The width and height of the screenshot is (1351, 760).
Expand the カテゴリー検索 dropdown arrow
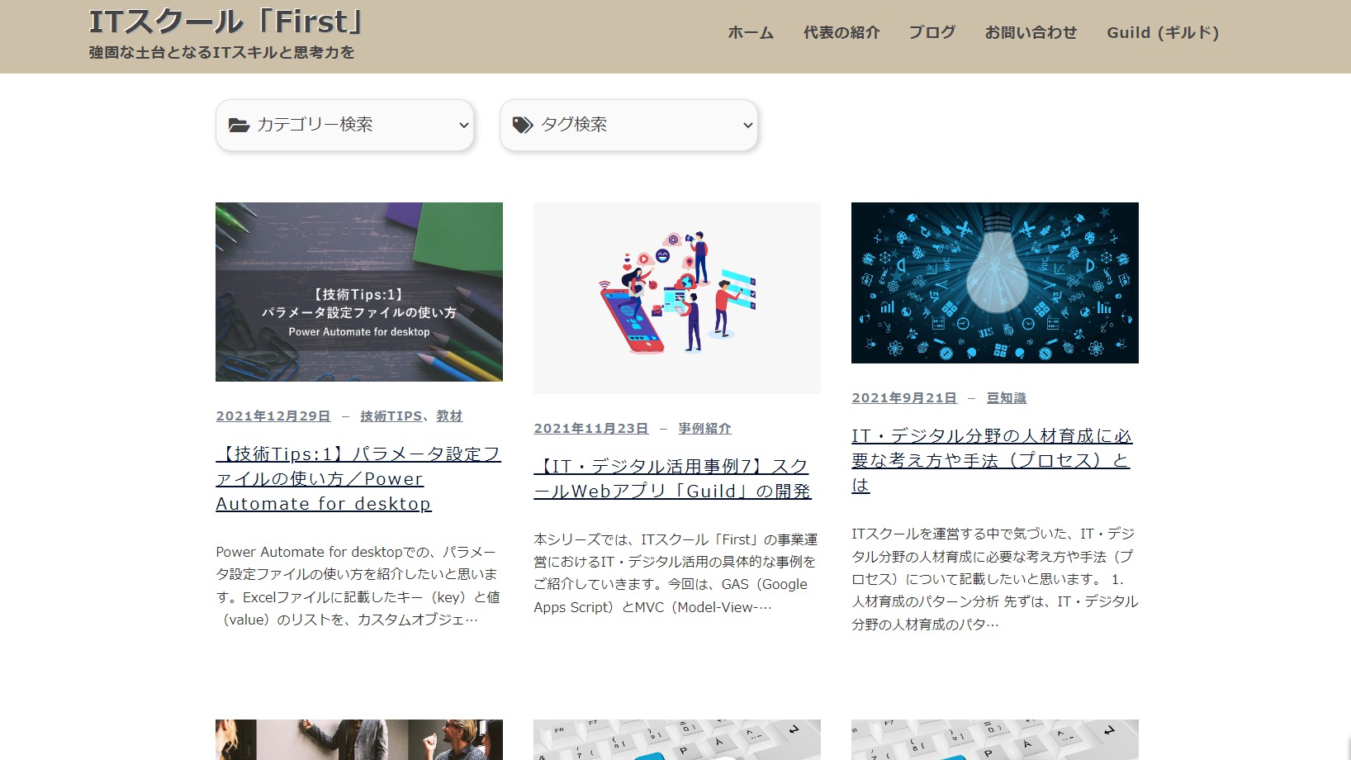click(463, 126)
